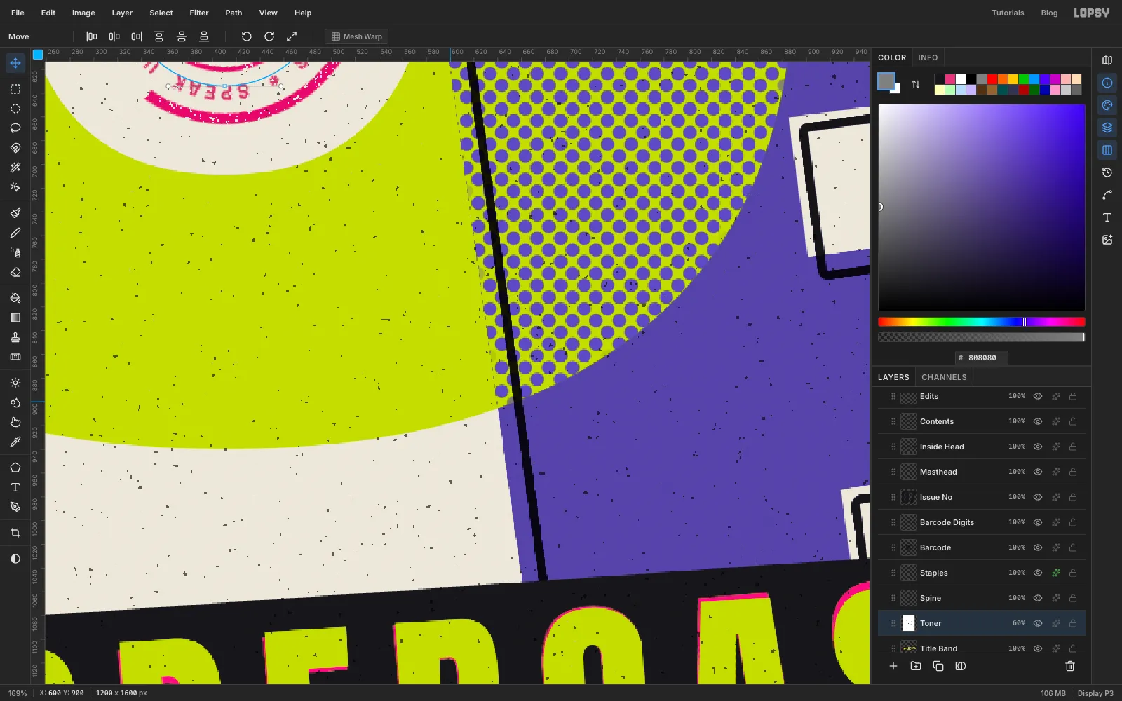Switch to the Info tab

(928, 57)
